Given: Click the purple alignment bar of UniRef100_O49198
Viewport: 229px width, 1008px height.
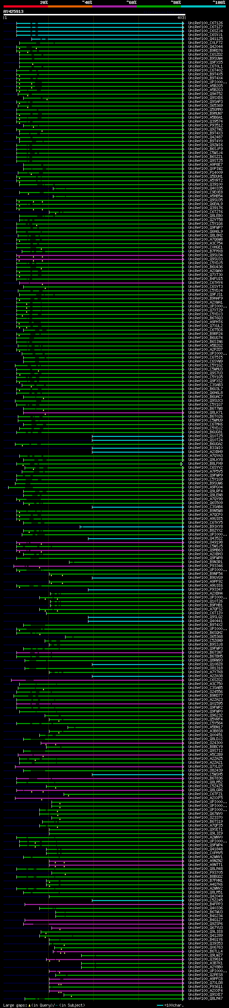Looking at the screenshot, I should tap(100, 542).
